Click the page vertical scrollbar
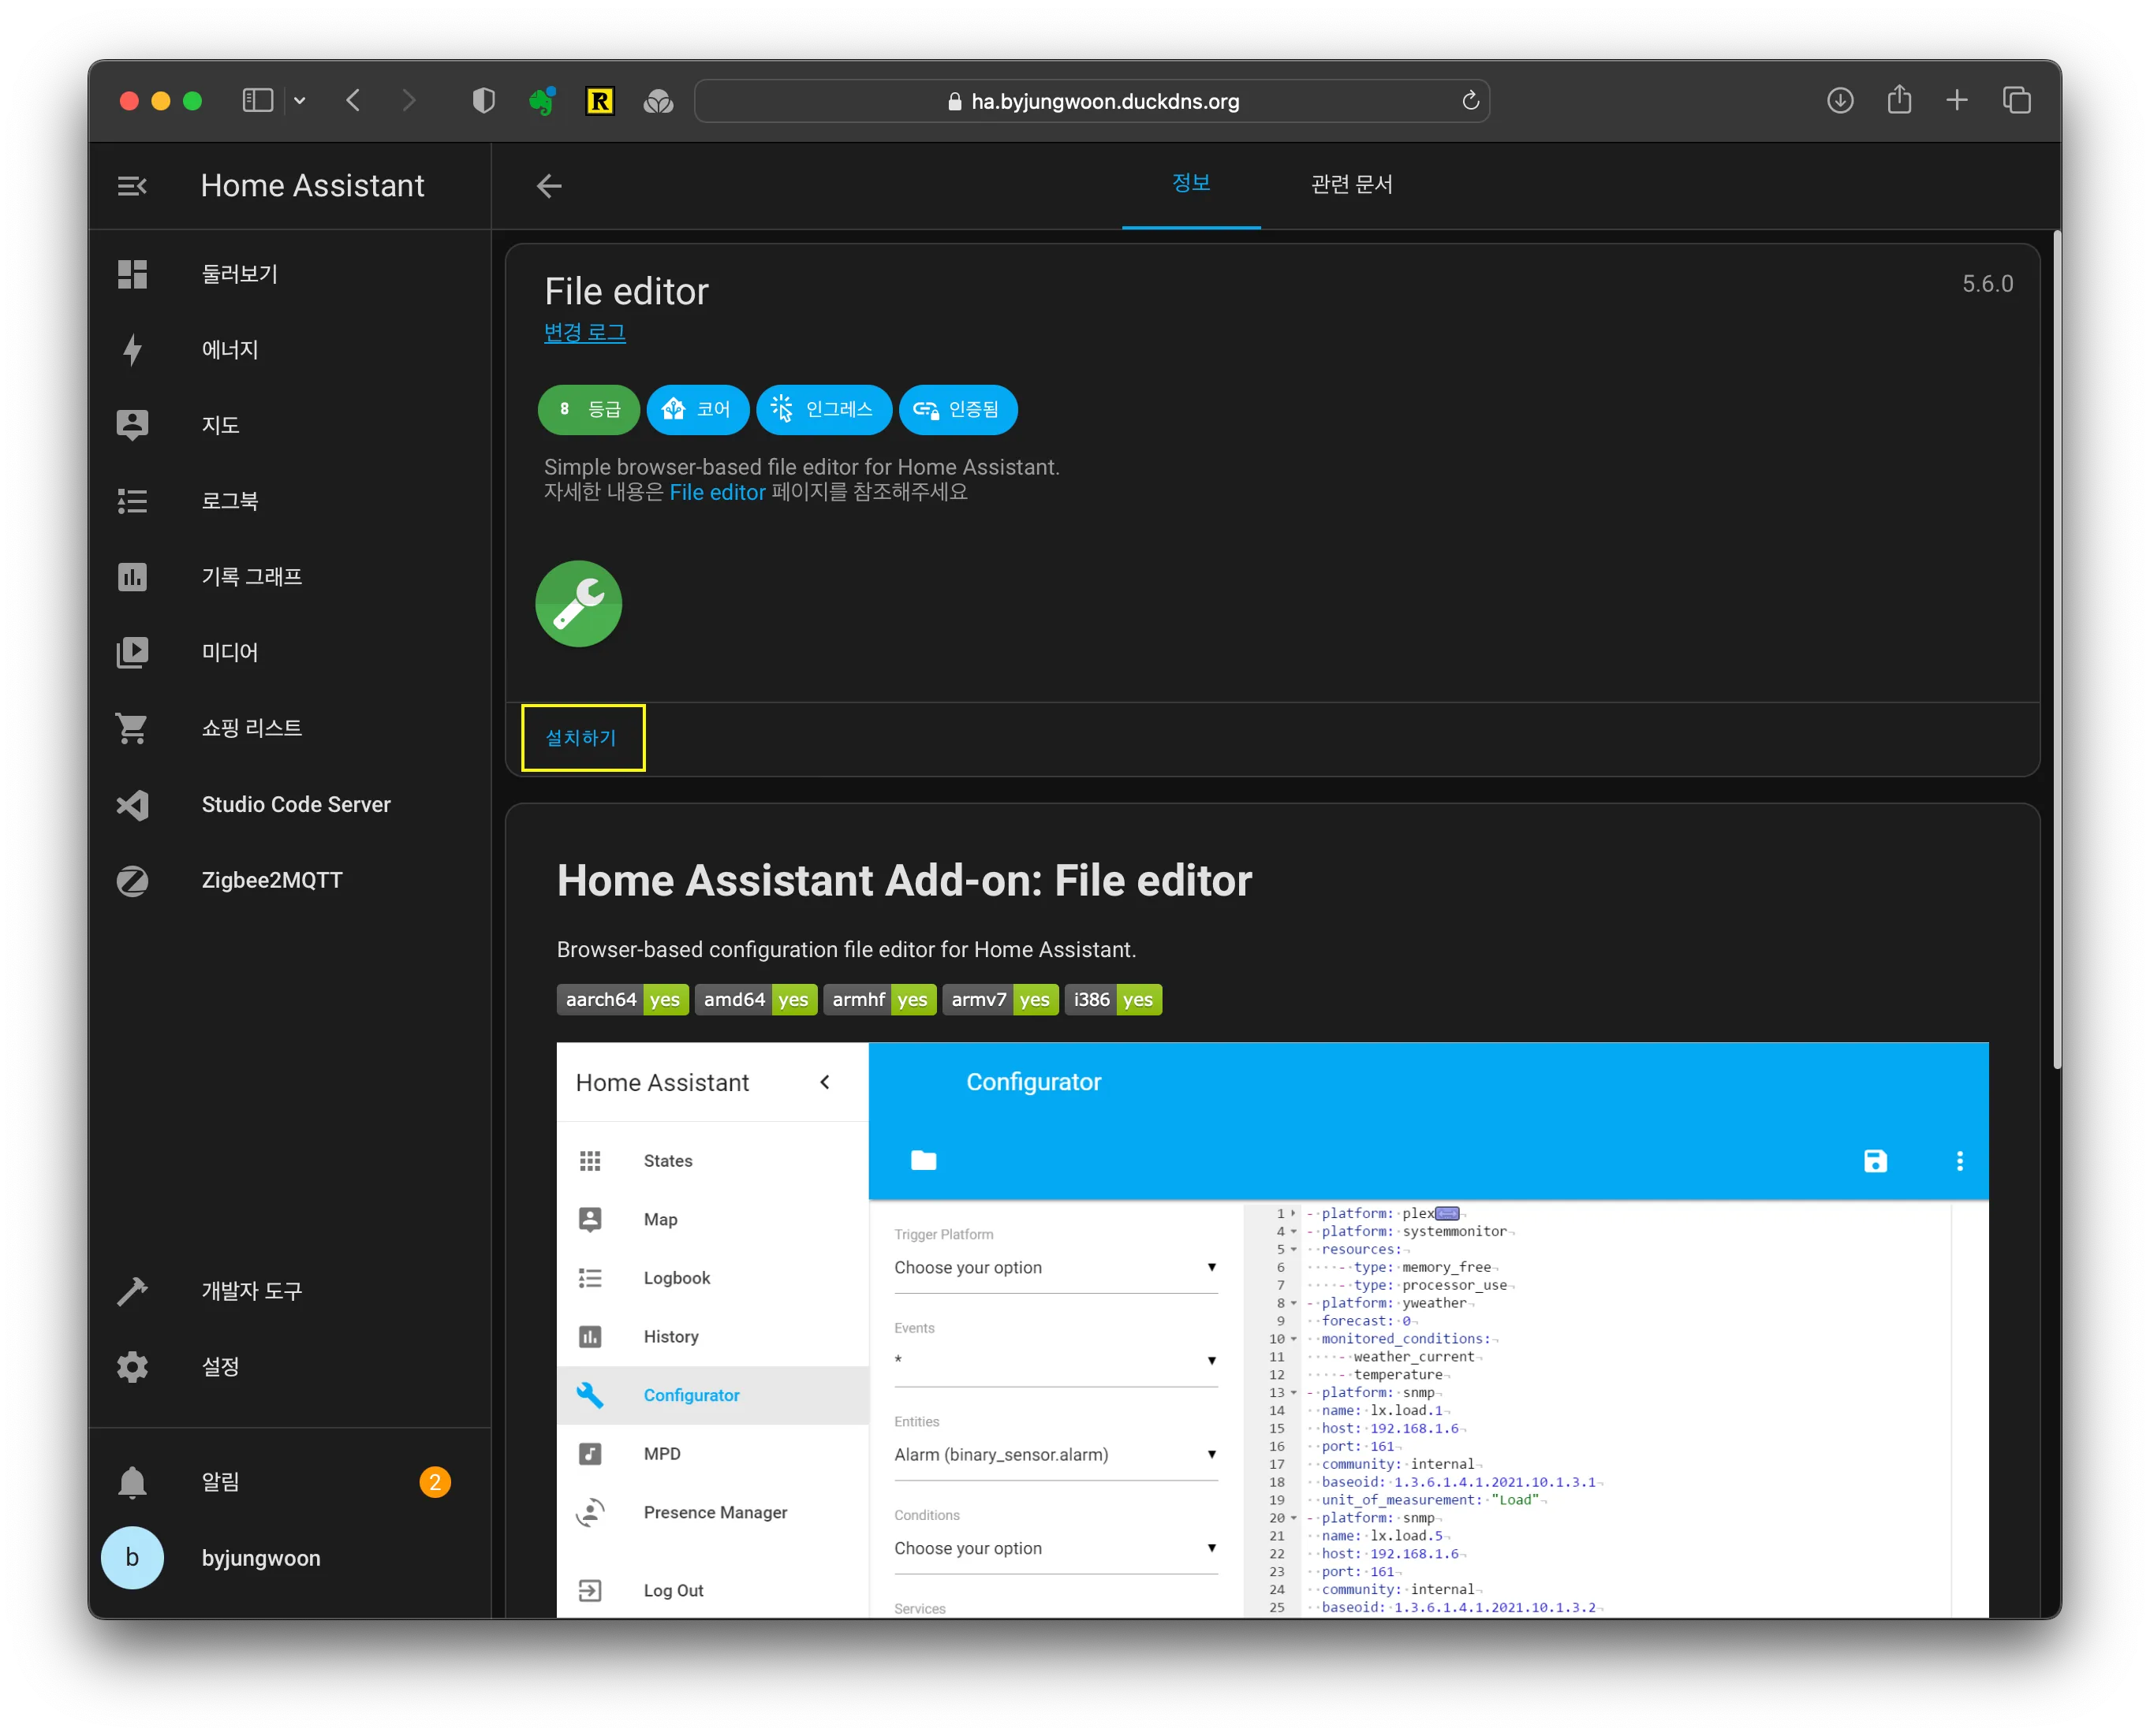2150x1736 pixels. 2056,650
